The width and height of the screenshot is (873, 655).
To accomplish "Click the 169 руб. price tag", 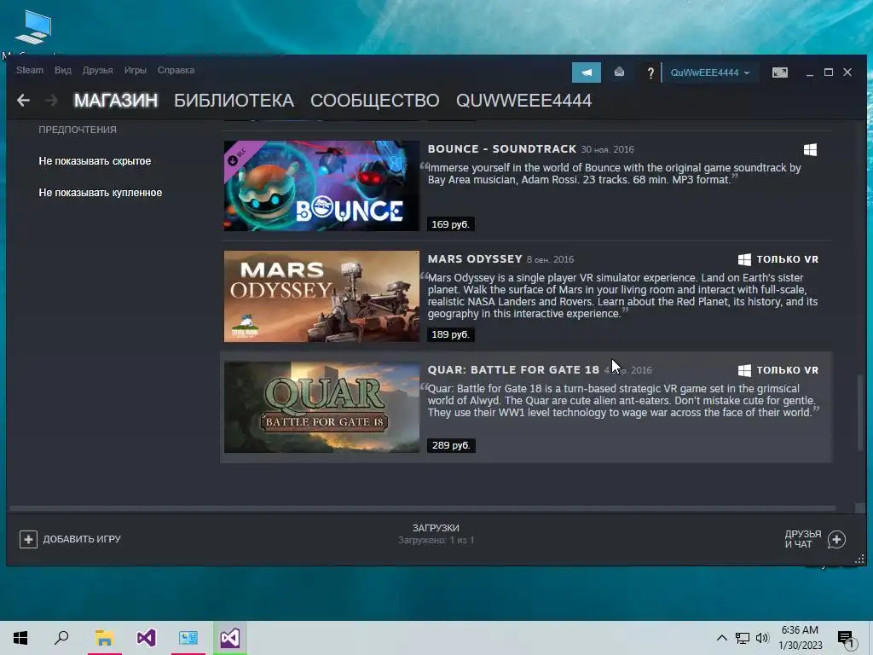I will (x=450, y=224).
